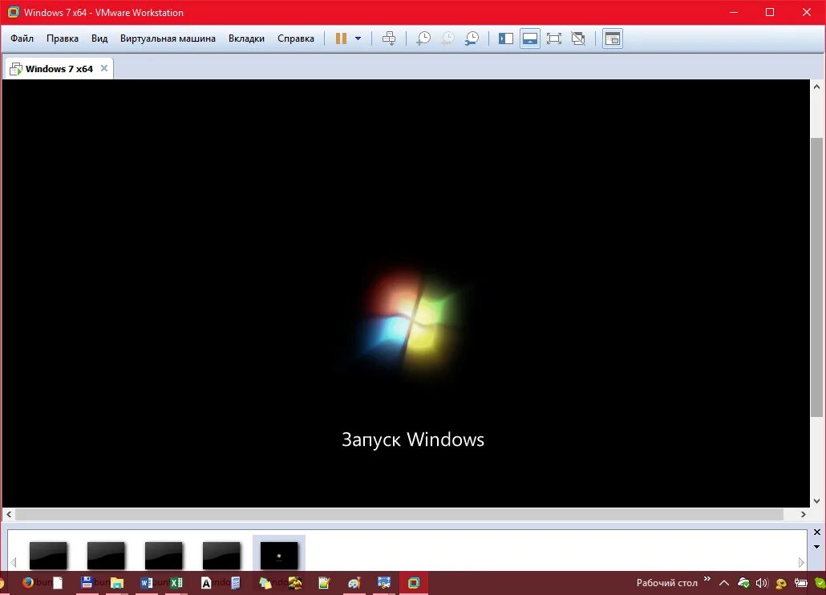Close the thumbnail bar with its X button
The image size is (826, 595).
point(817,532)
